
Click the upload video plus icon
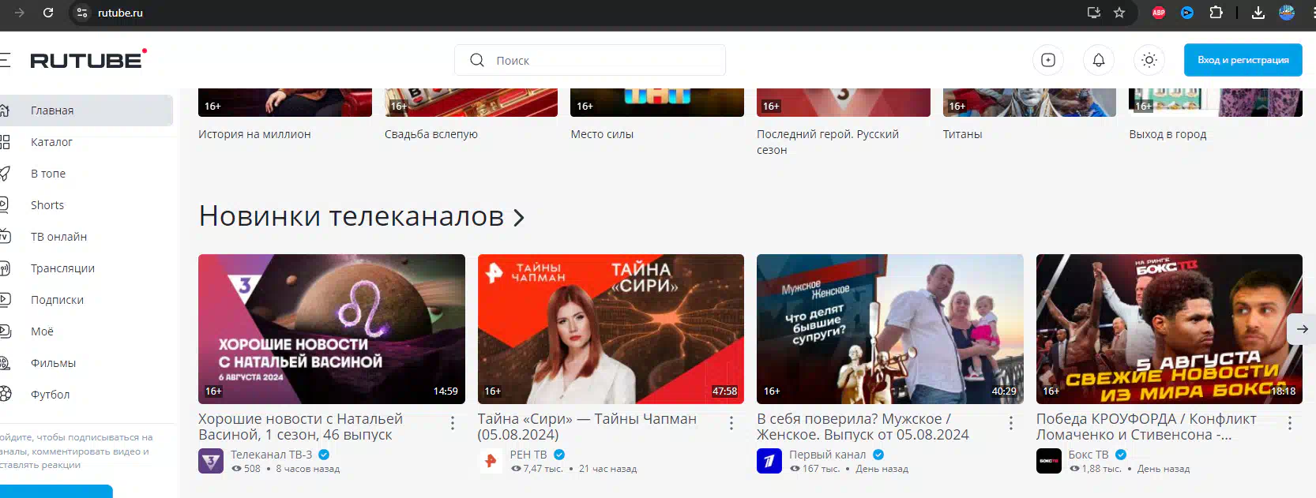1048,60
